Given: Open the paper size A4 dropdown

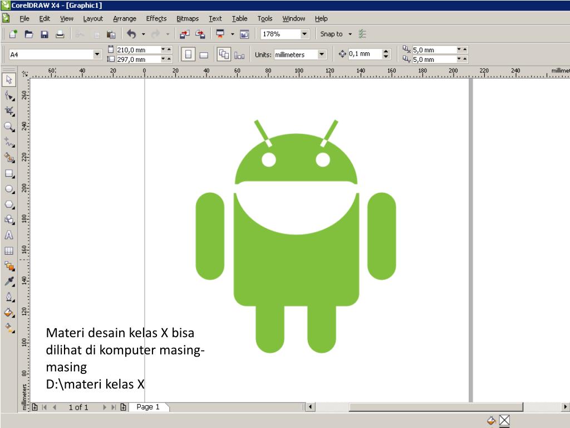Looking at the screenshot, I should click(x=97, y=55).
